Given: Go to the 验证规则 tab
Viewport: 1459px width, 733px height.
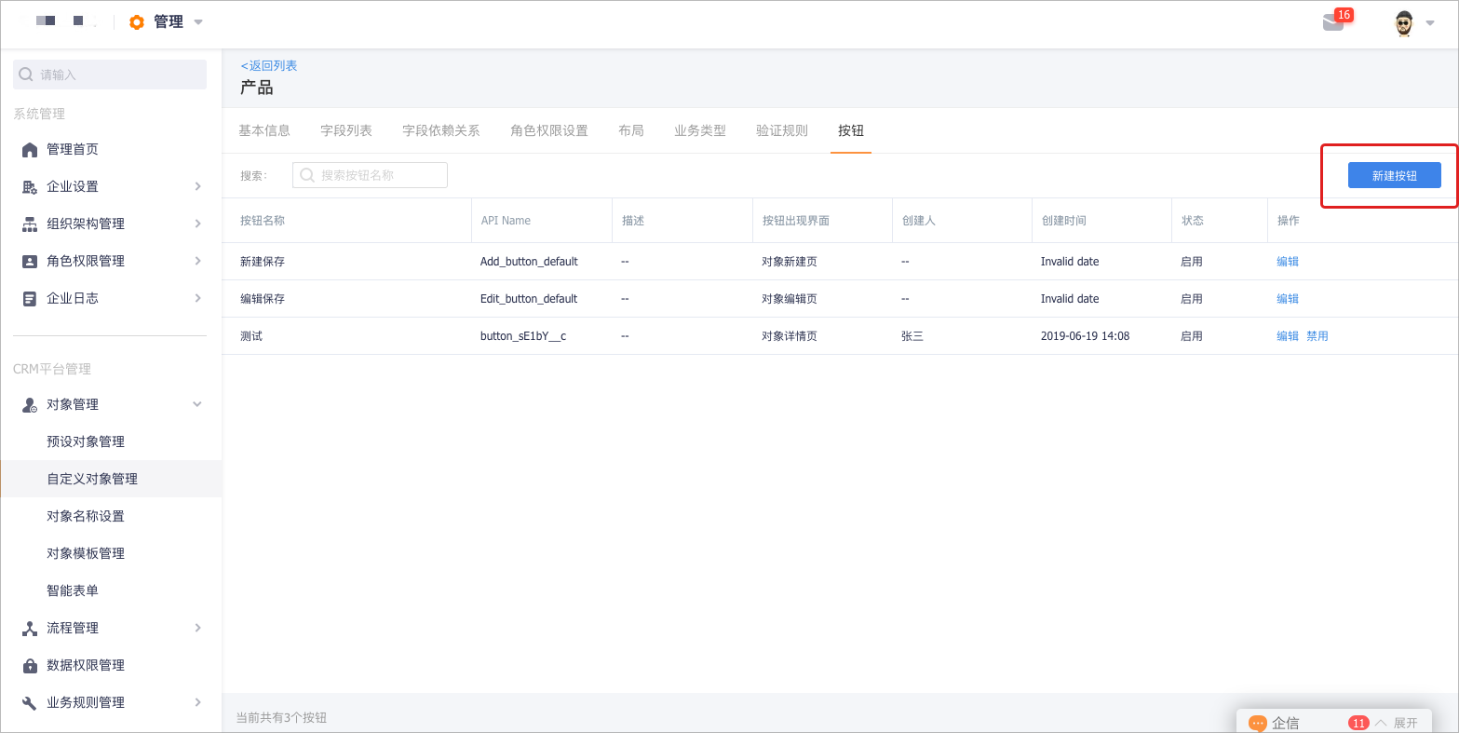Looking at the screenshot, I should coord(782,130).
